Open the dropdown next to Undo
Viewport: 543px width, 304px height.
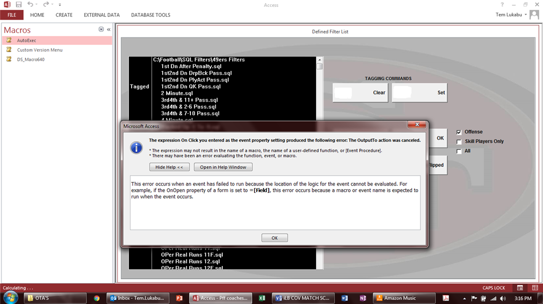point(37,4)
